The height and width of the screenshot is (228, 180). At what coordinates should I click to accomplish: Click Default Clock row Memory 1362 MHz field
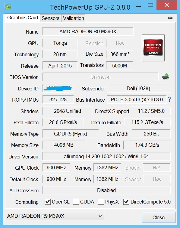(107, 179)
